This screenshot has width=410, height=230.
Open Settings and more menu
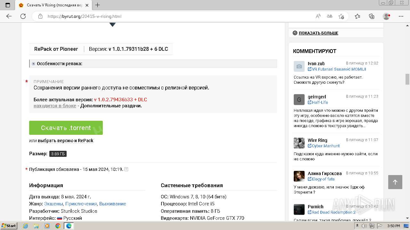tap(401, 16)
